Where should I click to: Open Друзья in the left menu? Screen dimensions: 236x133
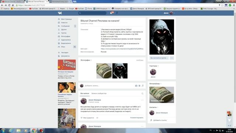tap(64, 30)
